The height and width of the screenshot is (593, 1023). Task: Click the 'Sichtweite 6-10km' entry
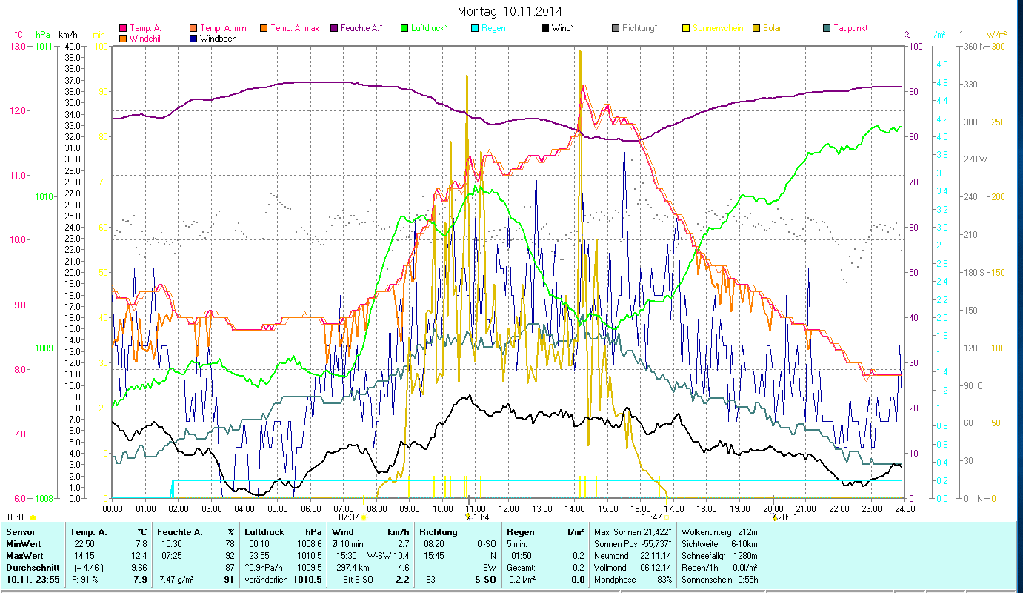(719, 544)
